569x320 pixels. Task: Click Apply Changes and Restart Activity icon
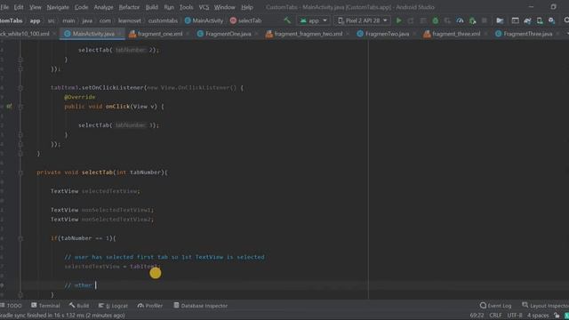coord(411,20)
